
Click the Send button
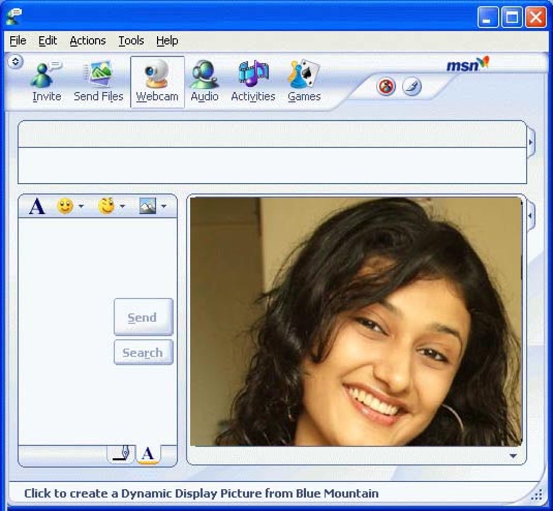pyautogui.click(x=144, y=317)
